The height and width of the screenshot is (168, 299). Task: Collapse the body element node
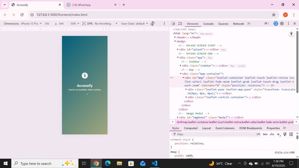[175, 42]
